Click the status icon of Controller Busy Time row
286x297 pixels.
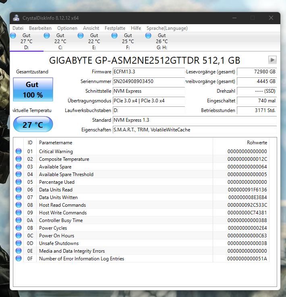19,220
